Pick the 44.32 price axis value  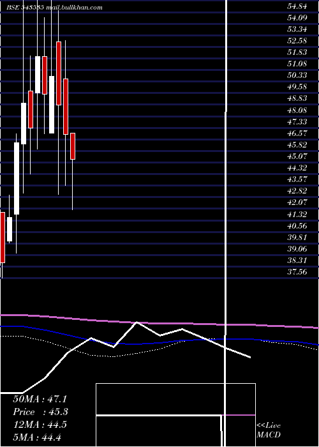297,168
